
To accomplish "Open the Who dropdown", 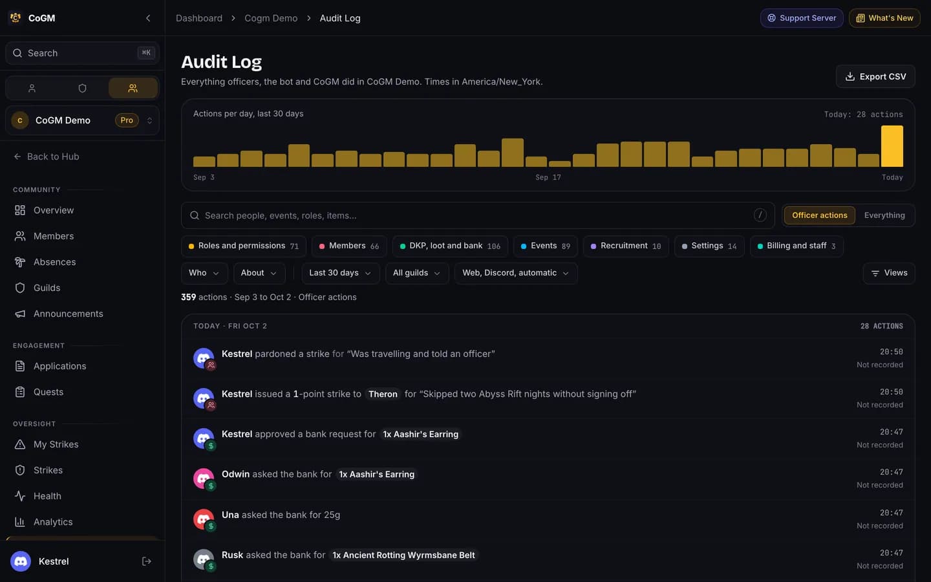I will coord(204,273).
